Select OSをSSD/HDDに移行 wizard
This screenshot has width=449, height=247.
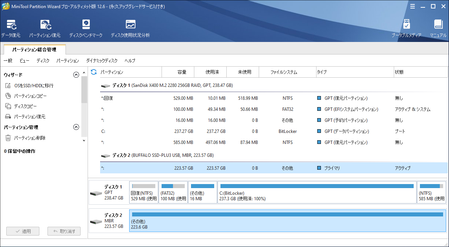(x=33, y=85)
